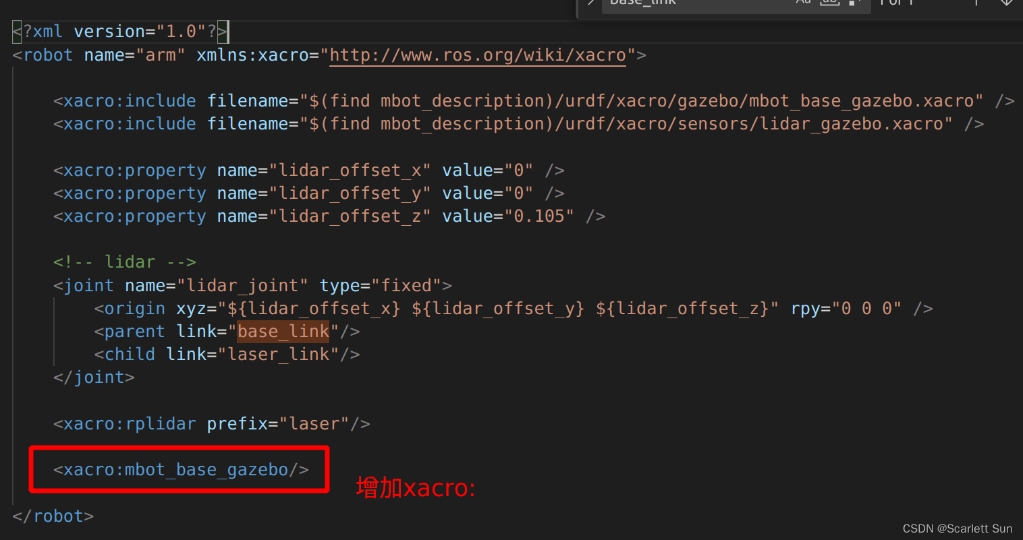Screen dimensions: 1023x540
Task: Click the joint name "lidar_joint"
Action: [243, 286]
